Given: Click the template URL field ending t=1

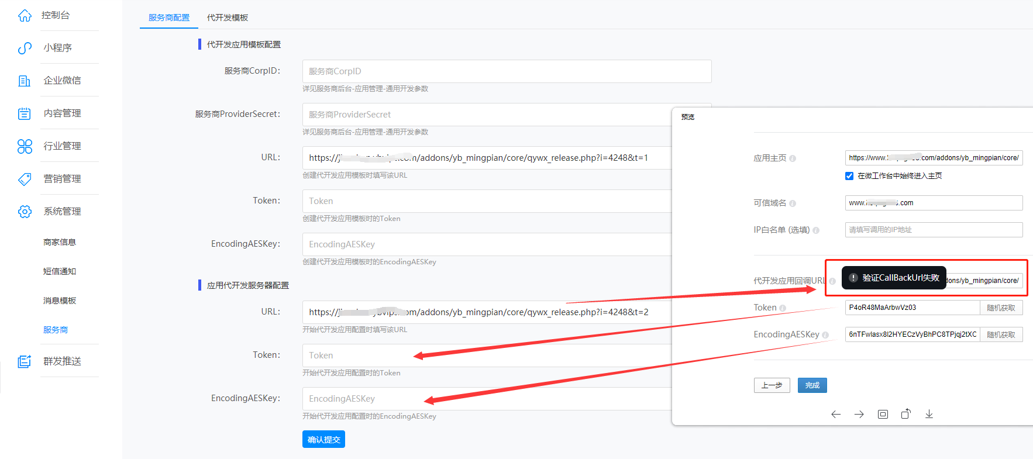Looking at the screenshot, I should coord(487,158).
